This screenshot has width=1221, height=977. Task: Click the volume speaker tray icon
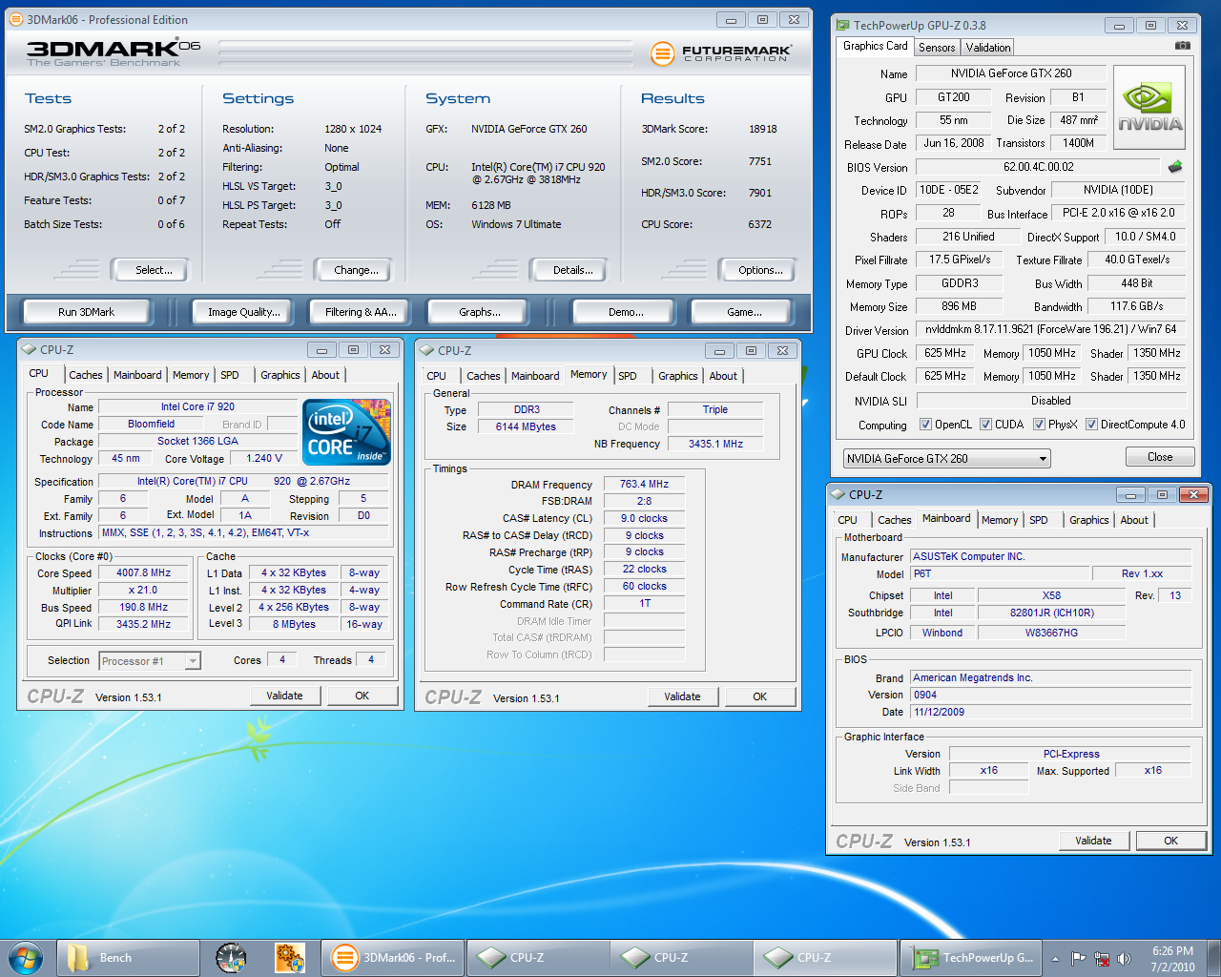[1124, 958]
